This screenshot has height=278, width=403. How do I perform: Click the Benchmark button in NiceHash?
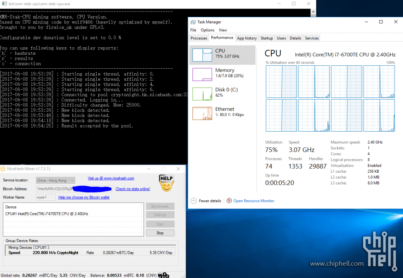point(160,206)
